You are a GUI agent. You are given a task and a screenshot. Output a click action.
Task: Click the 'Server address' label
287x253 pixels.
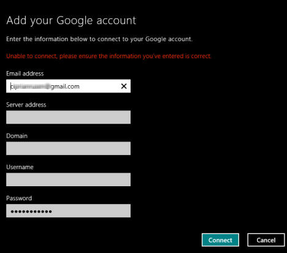click(x=26, y=105)
